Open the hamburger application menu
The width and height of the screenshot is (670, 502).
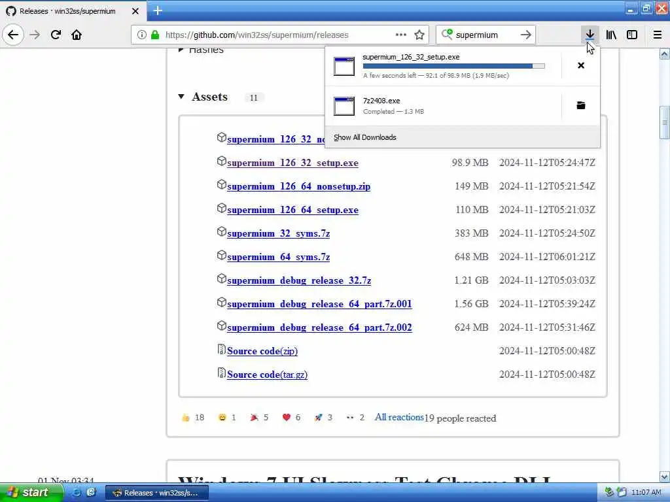click(x=658, y=35)
